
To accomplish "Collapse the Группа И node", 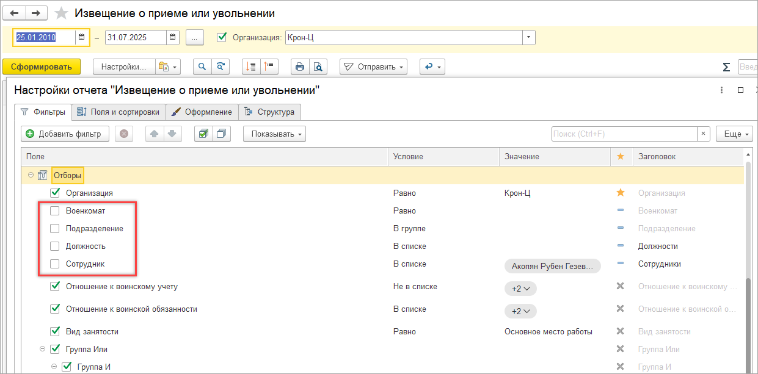I will 54,367.
